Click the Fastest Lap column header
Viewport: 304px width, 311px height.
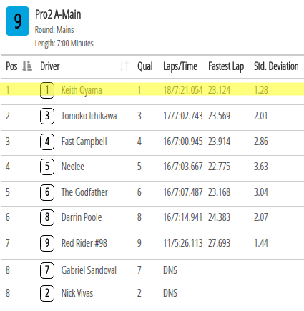tap(226, 66)
